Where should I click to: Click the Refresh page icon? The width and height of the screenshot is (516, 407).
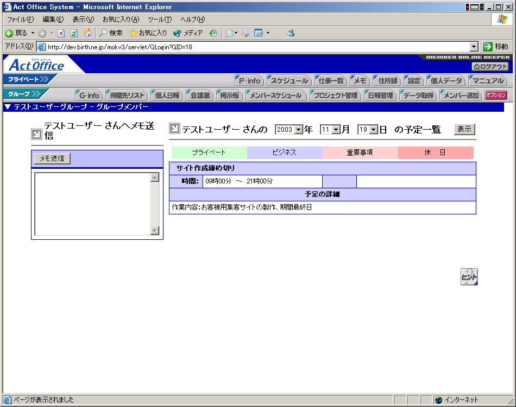tap(74, 33)
